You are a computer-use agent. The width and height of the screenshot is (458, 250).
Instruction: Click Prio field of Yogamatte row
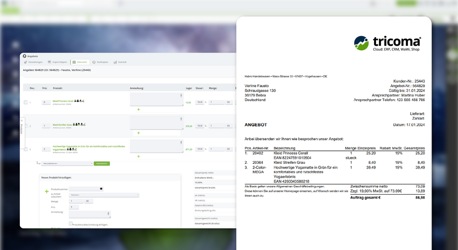(x=46, y=149)
